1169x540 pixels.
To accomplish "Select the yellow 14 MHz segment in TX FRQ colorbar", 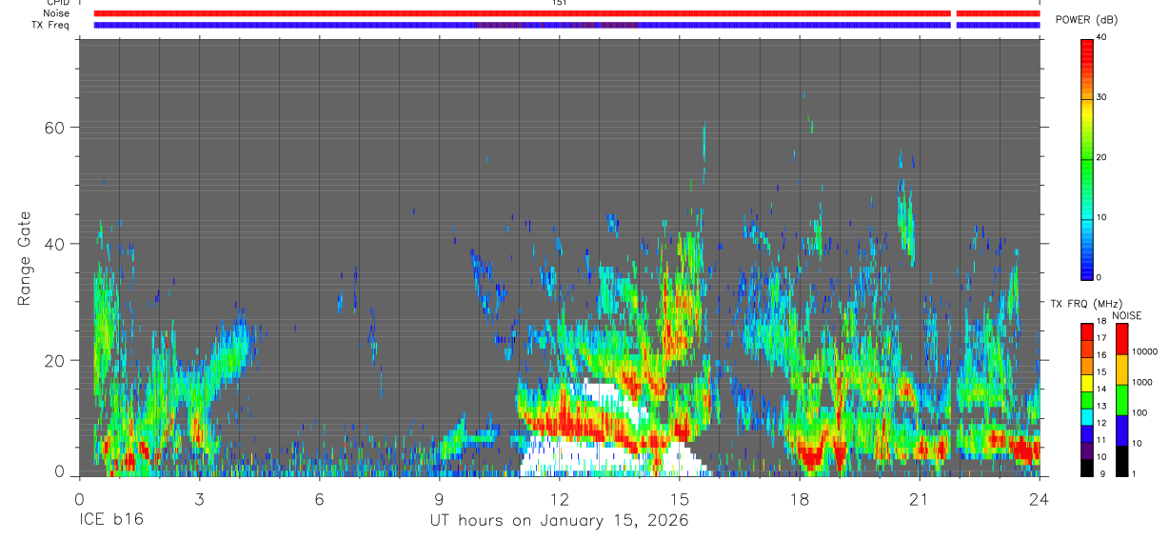I will 1086,383.
